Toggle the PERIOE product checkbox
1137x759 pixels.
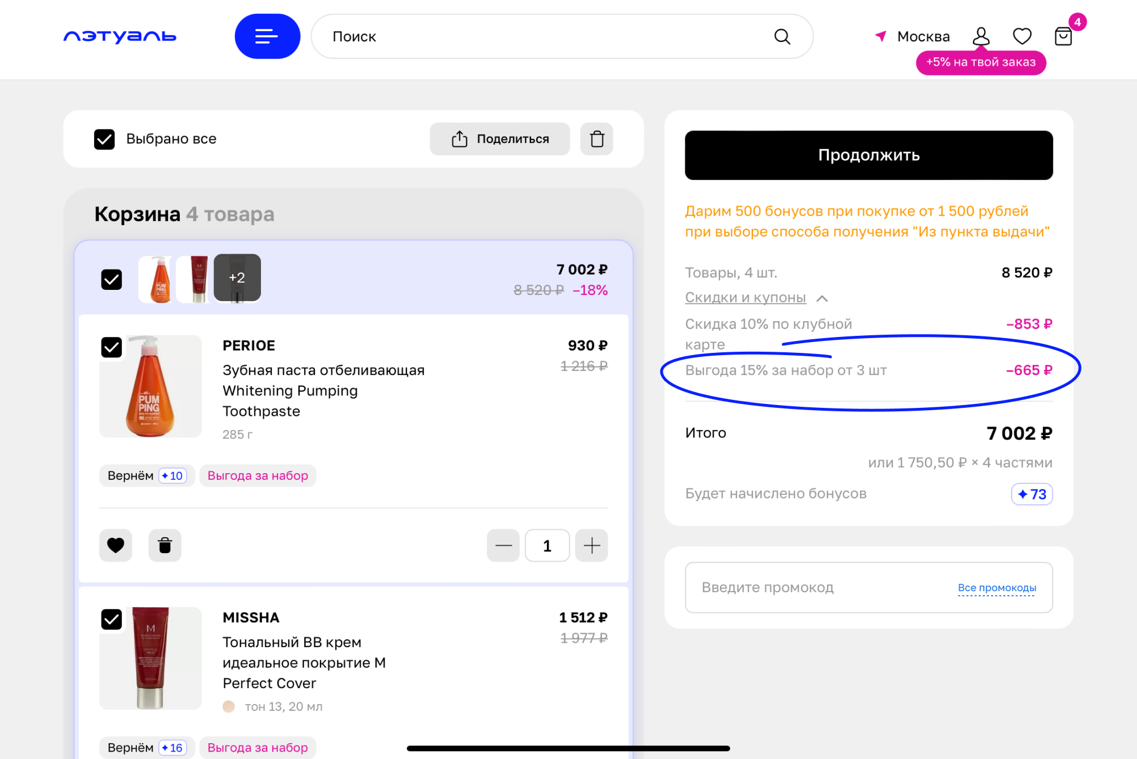tap(112, 347)
